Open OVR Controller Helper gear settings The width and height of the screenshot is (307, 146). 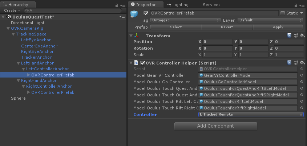303,63
